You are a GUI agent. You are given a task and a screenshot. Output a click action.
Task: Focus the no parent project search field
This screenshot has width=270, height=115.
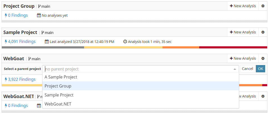click(138, 69)
